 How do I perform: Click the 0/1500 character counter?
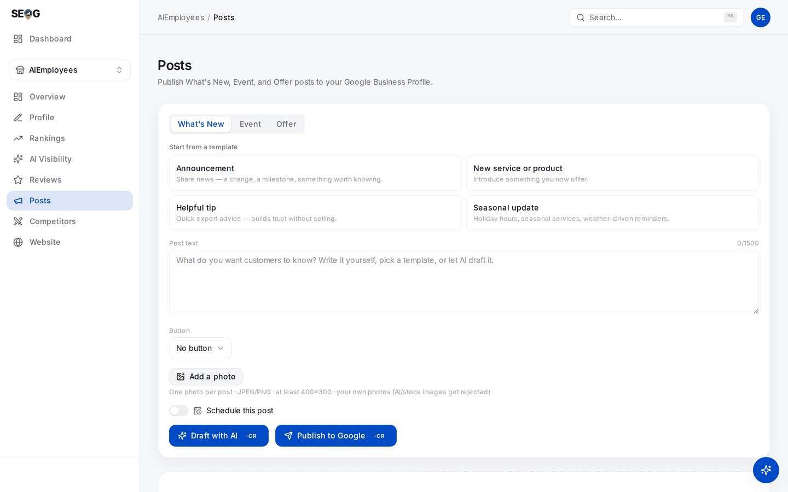(x=748, y=243)
